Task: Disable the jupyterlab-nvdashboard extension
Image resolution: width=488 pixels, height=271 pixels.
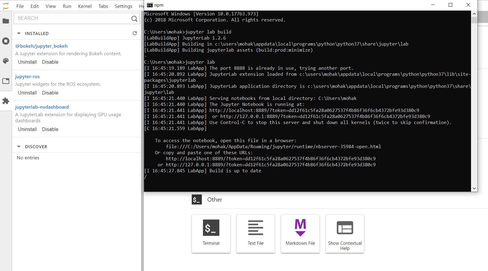Action: [x=50, y=129]
